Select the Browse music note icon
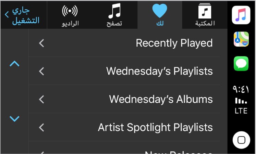Screen dimensions: 256x154 (x=114, y=11)
